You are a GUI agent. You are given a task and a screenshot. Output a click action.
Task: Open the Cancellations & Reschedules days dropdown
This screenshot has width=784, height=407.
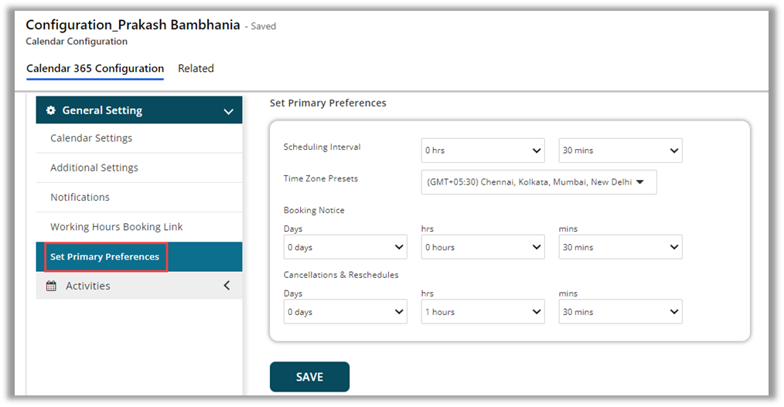(x=345, y=312)
